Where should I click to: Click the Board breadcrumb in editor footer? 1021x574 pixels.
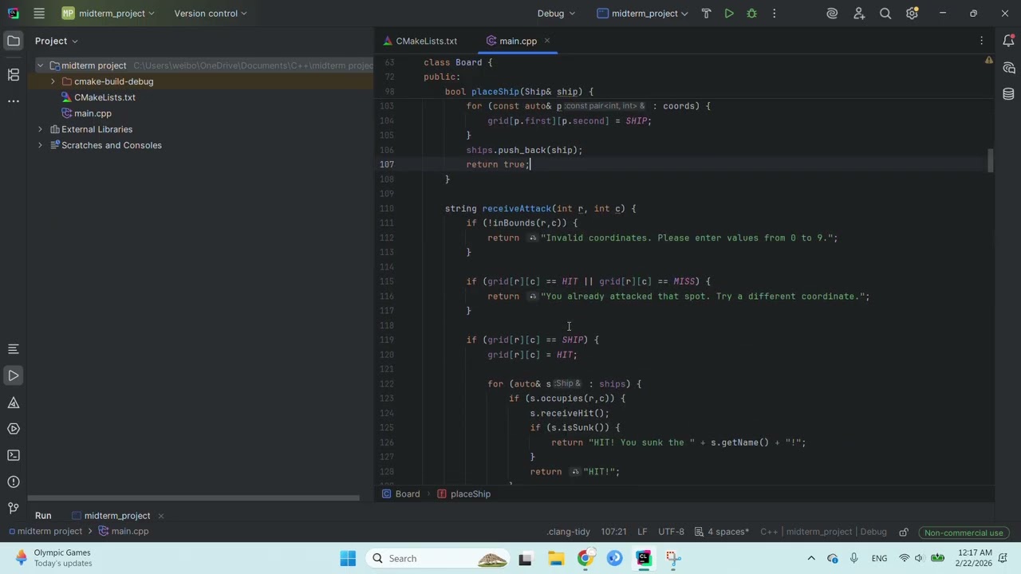click(x=401, y=494)
